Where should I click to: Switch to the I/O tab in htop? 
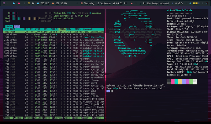pos(17,27)
